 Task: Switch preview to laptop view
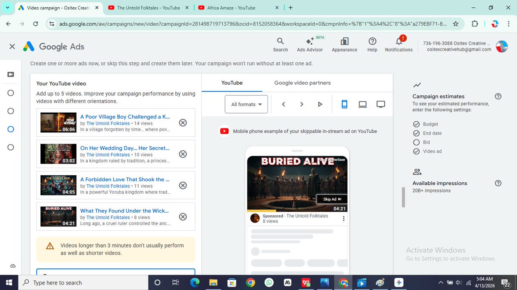coord(363,104)
